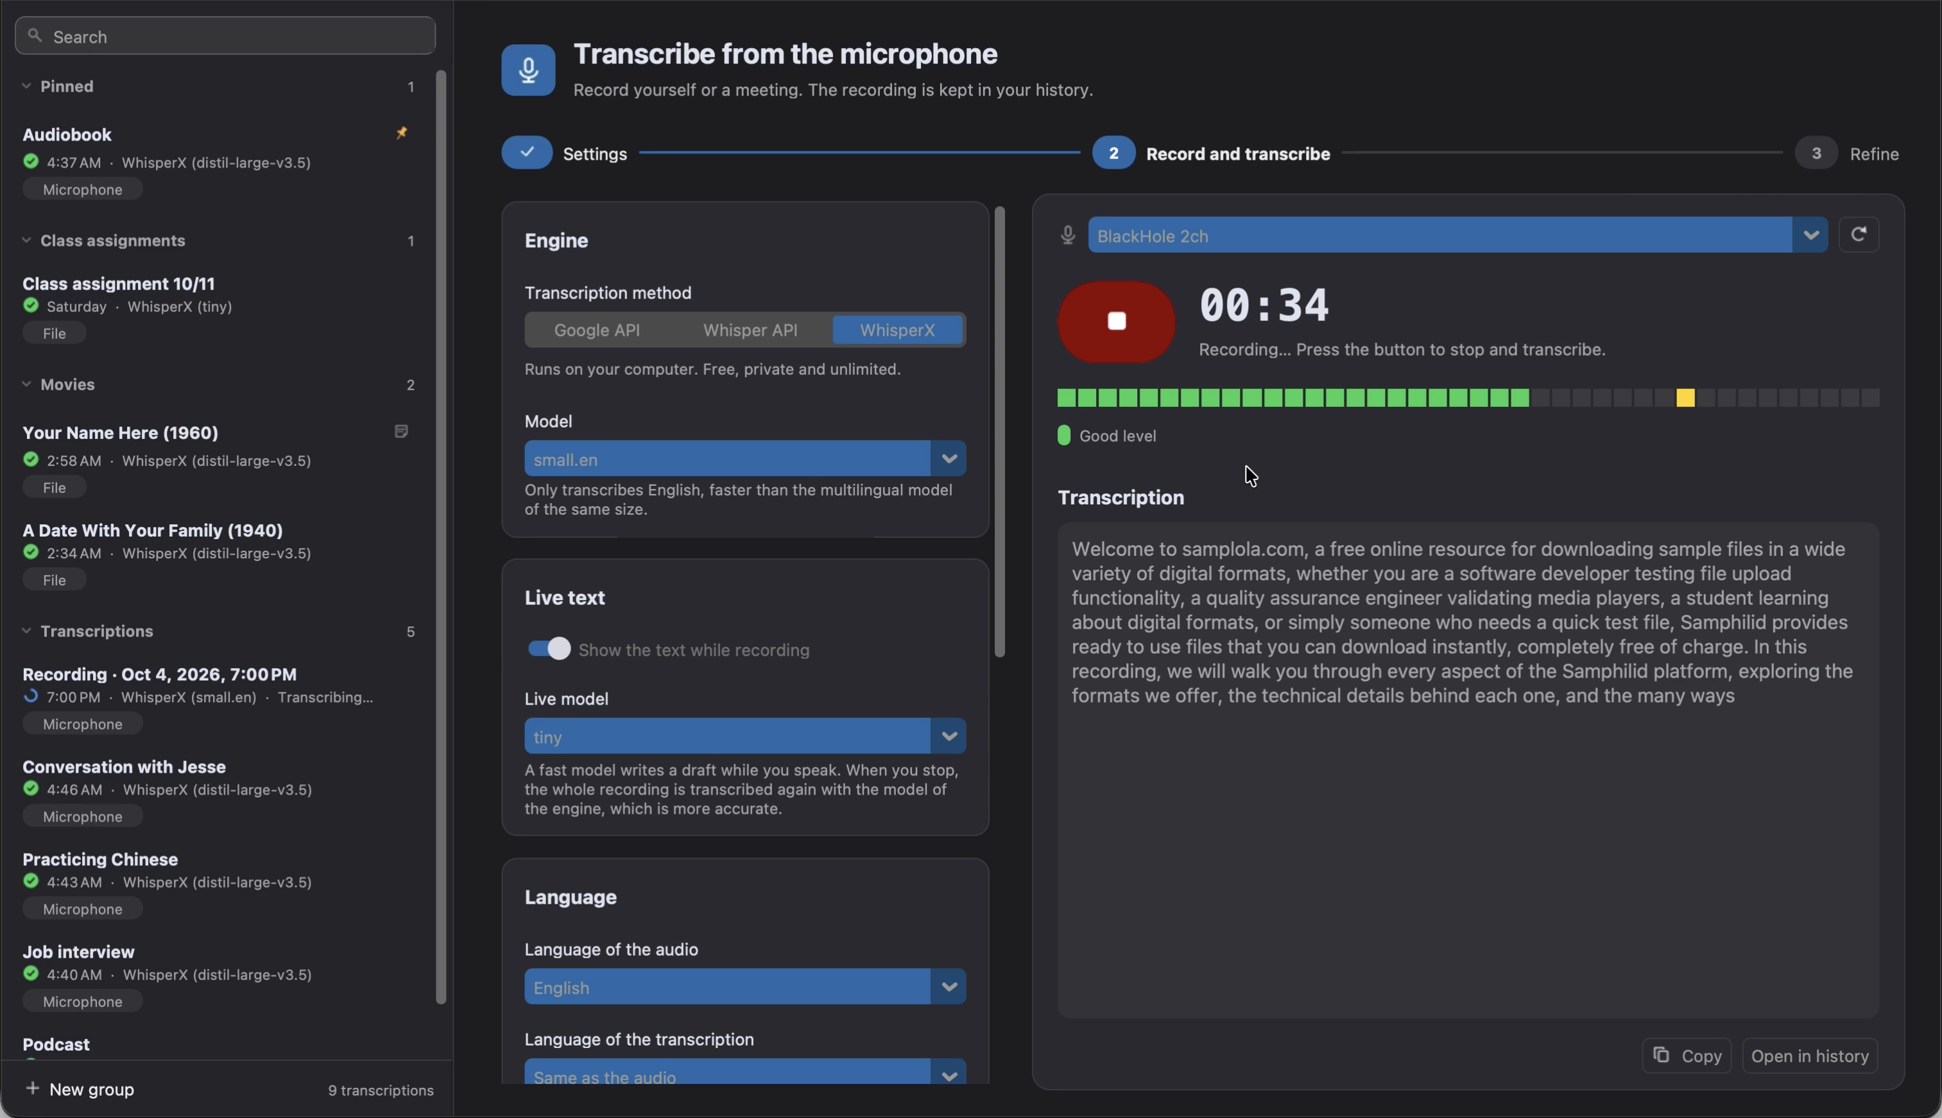Screen dimensions: 1942x1118
Task: Click the refresh microphone list icon
Action: [1859, 234]
